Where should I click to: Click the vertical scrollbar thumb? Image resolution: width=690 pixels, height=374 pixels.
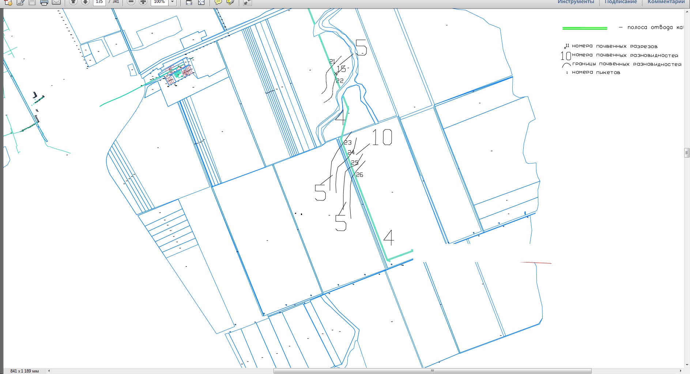click(x=687, y=152)
